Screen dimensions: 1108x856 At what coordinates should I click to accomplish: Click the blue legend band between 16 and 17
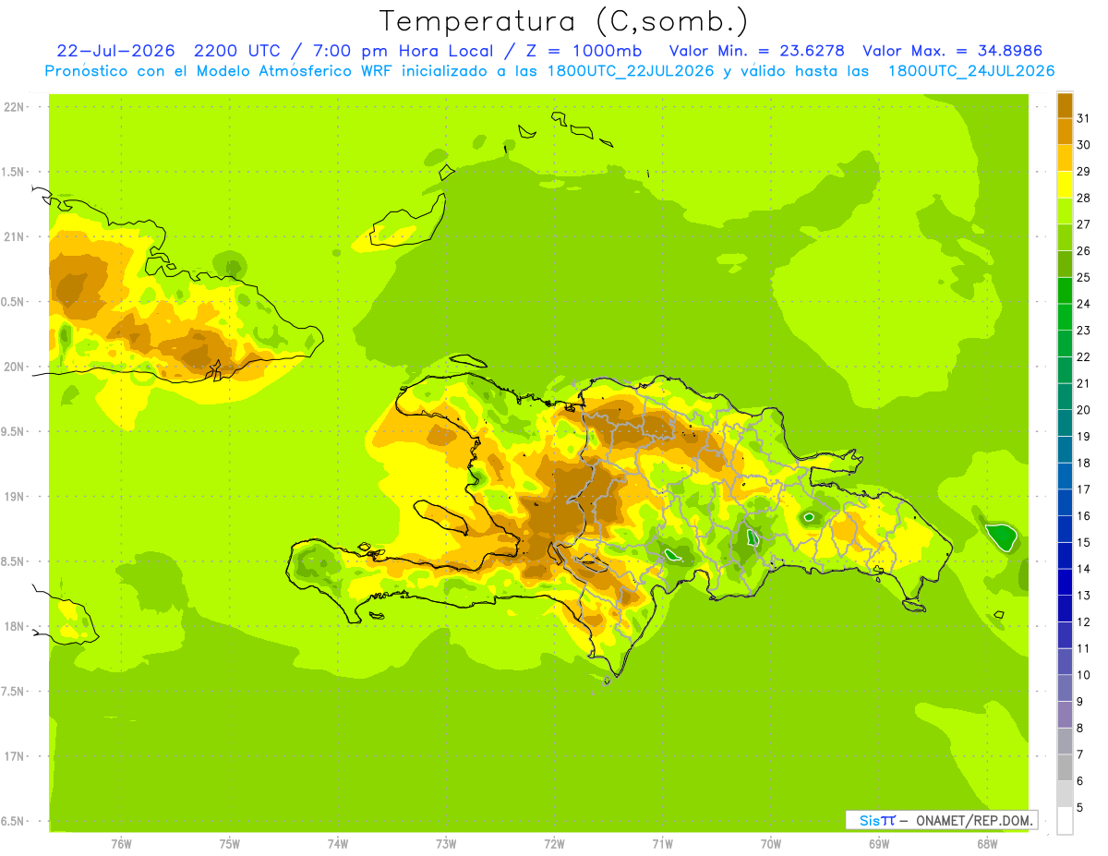point(1065,502)
